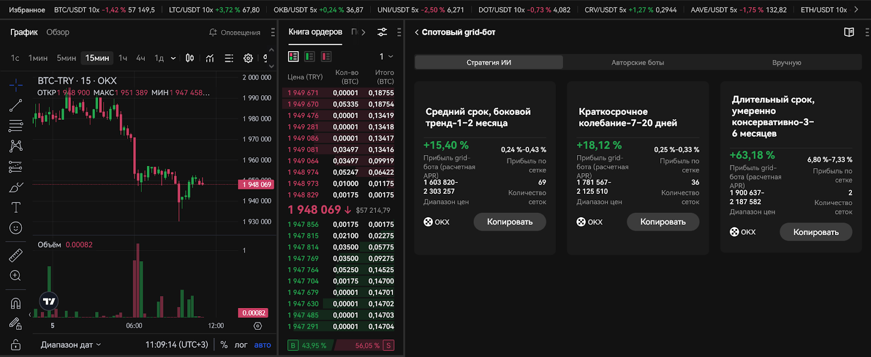Open the grid bot guide book icon

click(849, 32)
